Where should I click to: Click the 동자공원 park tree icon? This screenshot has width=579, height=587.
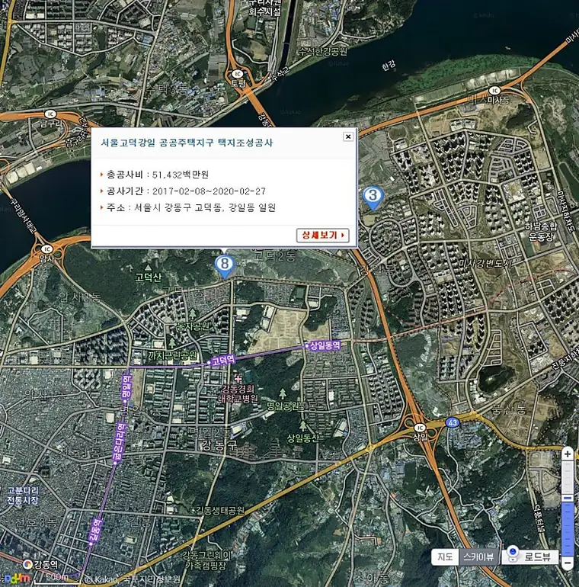(x=192, y=313)
